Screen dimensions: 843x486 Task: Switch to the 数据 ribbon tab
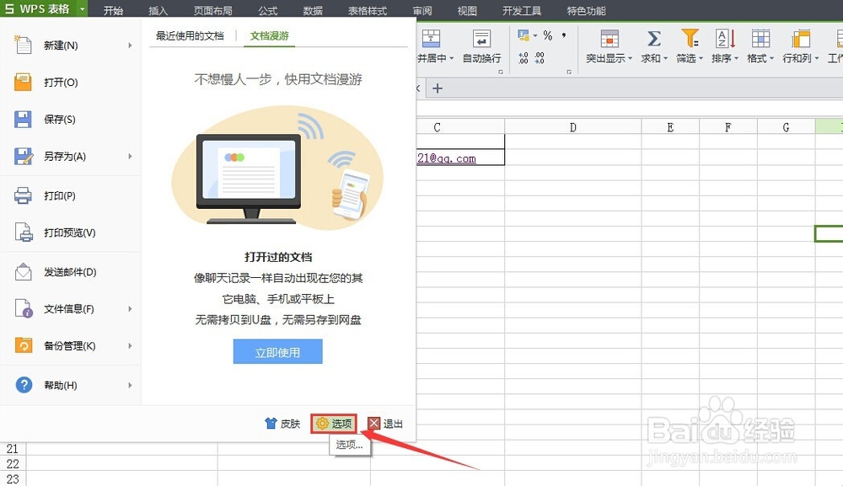pos(313,11)
